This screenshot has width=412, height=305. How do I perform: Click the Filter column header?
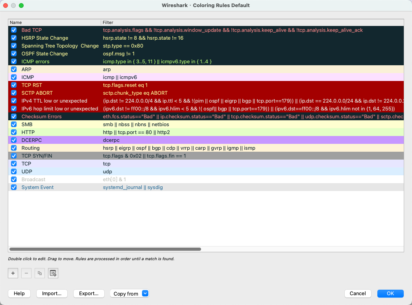[x=253, y=22]
